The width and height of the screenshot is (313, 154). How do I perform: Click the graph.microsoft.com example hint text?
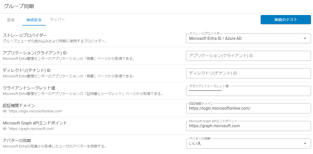[x=28, y=129]
